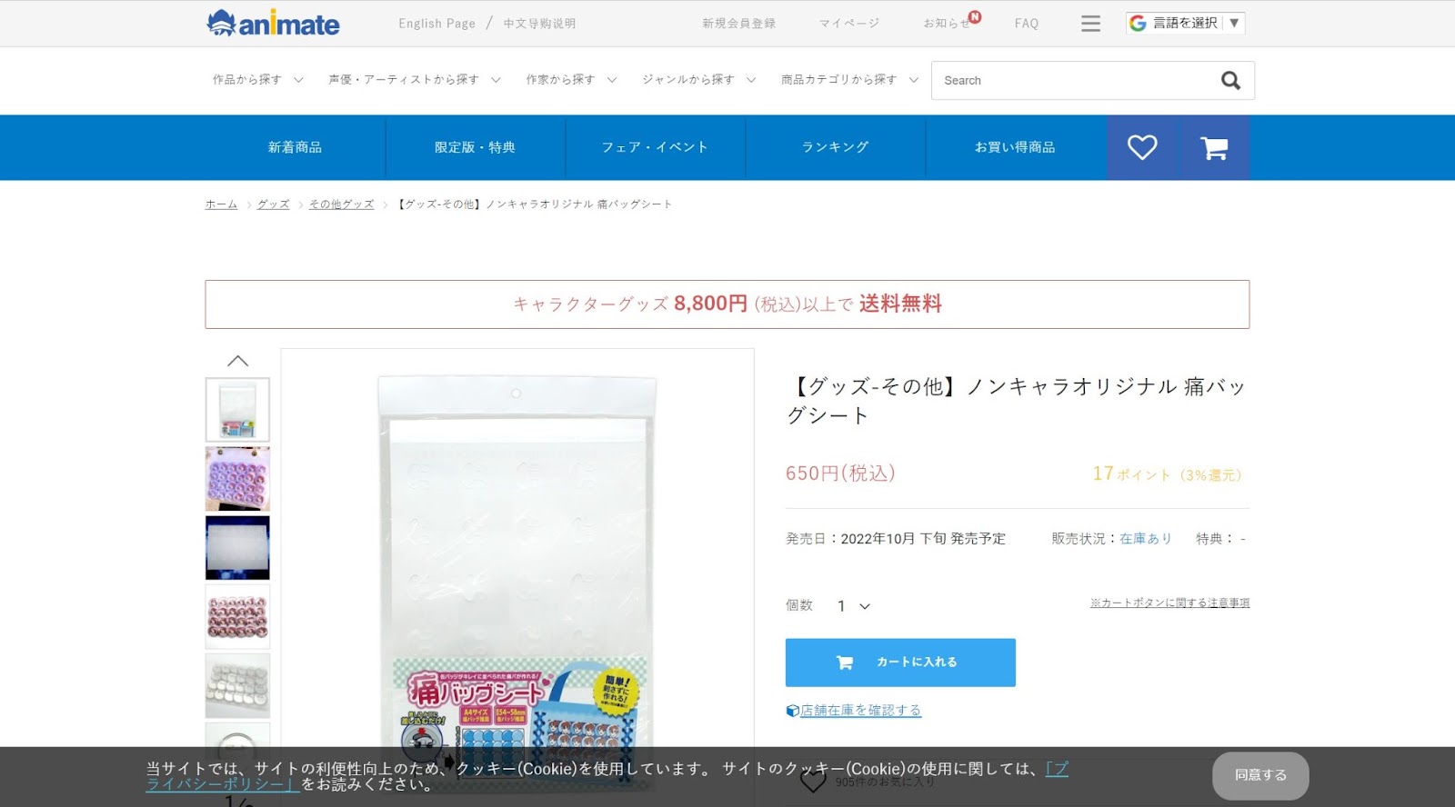Click グッズ breadcrumb link
The width and height of the screenshot is (1455, 807).
pyautogui.click(x=273, y=204)
